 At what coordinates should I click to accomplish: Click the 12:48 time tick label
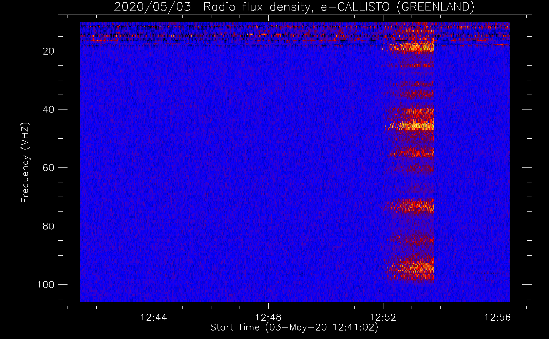268,318
